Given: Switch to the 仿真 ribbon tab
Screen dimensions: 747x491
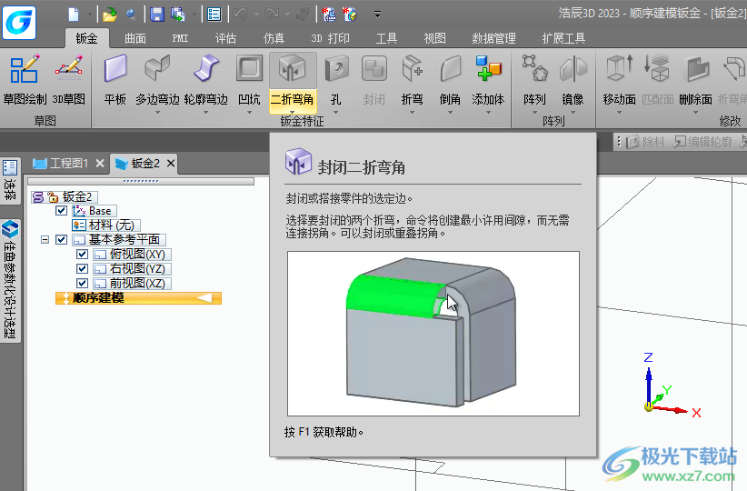Looking at the screenshot, I should click(x=274, y=38).
